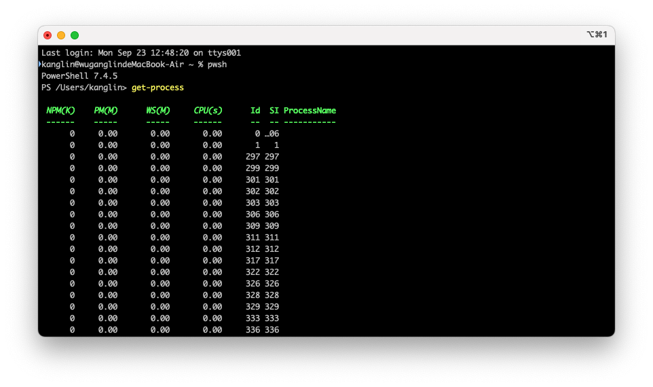Click the yellow 'get-process' command
The image size is (653, 387).
(x=158, y=88)
